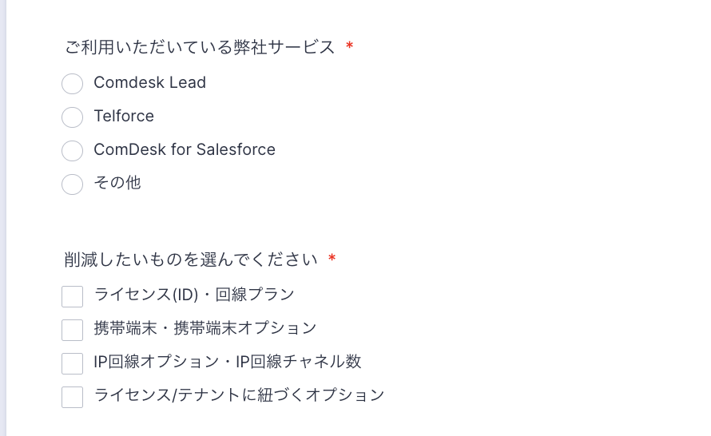Click the 'ライセンス/テナントに紐づくオプション' label text
The height and width of the screenshot is (436, 711).
[x=239, y=395]
